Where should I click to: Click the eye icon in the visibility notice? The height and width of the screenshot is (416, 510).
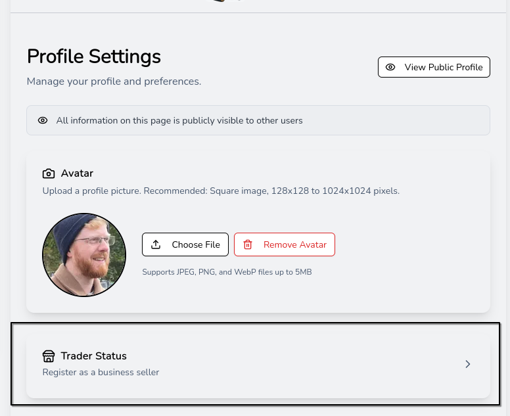click(x=43, y=120)
